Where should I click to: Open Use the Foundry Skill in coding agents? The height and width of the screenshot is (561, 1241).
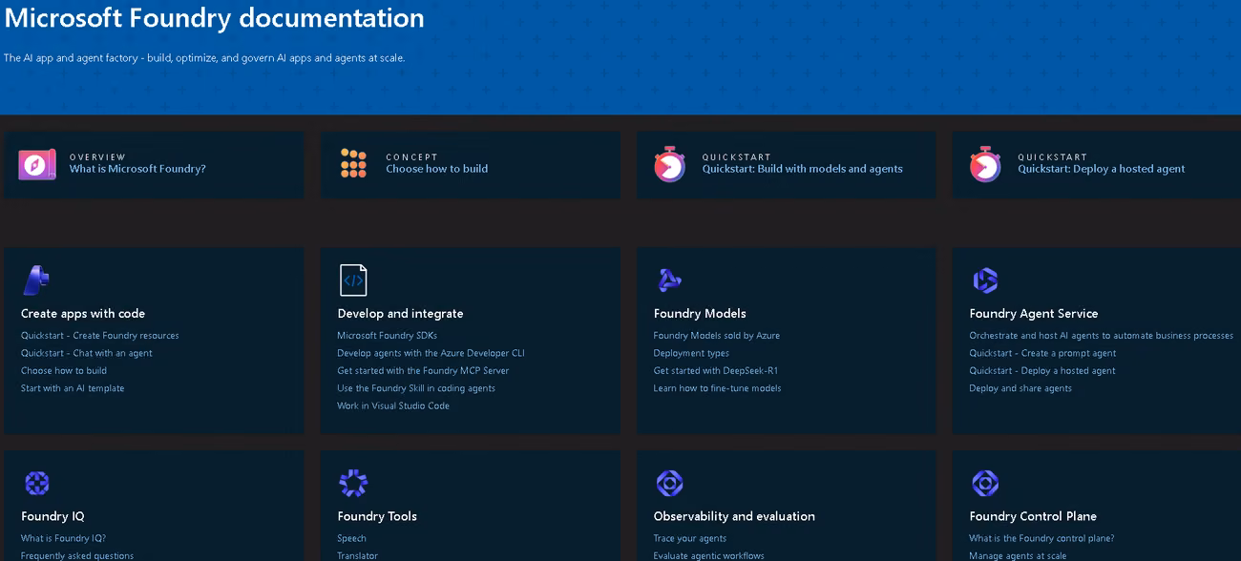click(416, 388)
